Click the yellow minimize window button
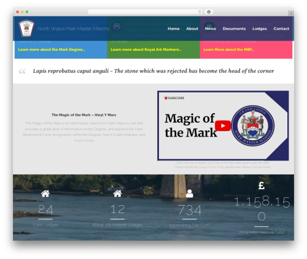This screenshot has width=307, height=259. 22,12
